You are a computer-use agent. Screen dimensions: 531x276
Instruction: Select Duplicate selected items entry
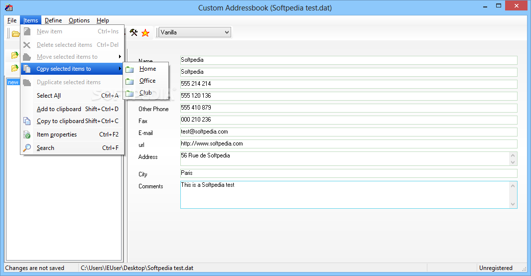(x=72, y=82)
